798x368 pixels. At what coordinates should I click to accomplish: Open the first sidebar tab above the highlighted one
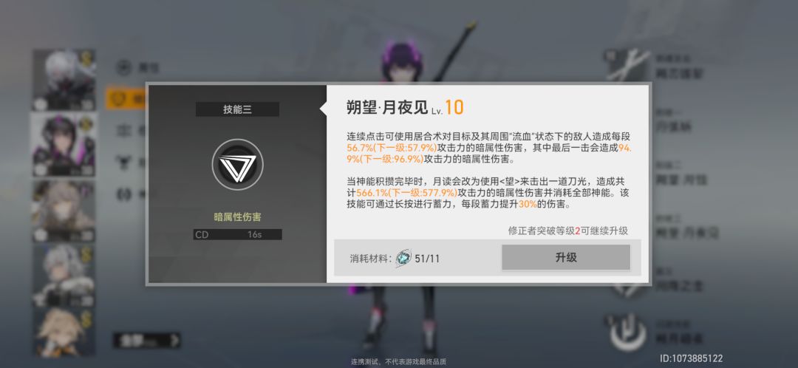(123, 67)
